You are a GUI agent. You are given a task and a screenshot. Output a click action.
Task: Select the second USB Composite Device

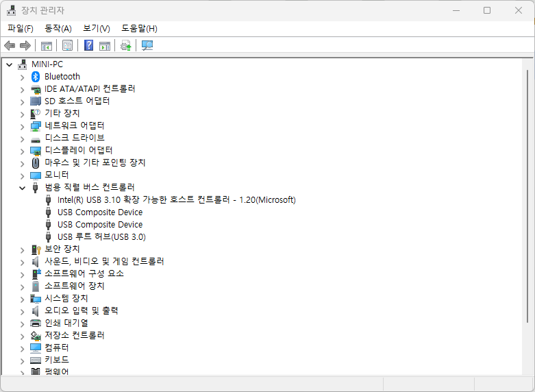click(x=100, y=224)
